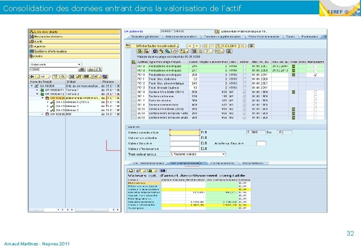Open the Agenda panel
The height and width of the screenshot is (250, 361).
tap(75, 46)
